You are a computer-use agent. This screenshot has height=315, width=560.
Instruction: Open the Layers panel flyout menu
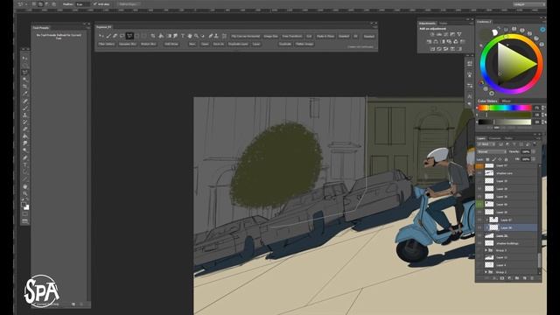pyautogui.click(x=539, y=138)
